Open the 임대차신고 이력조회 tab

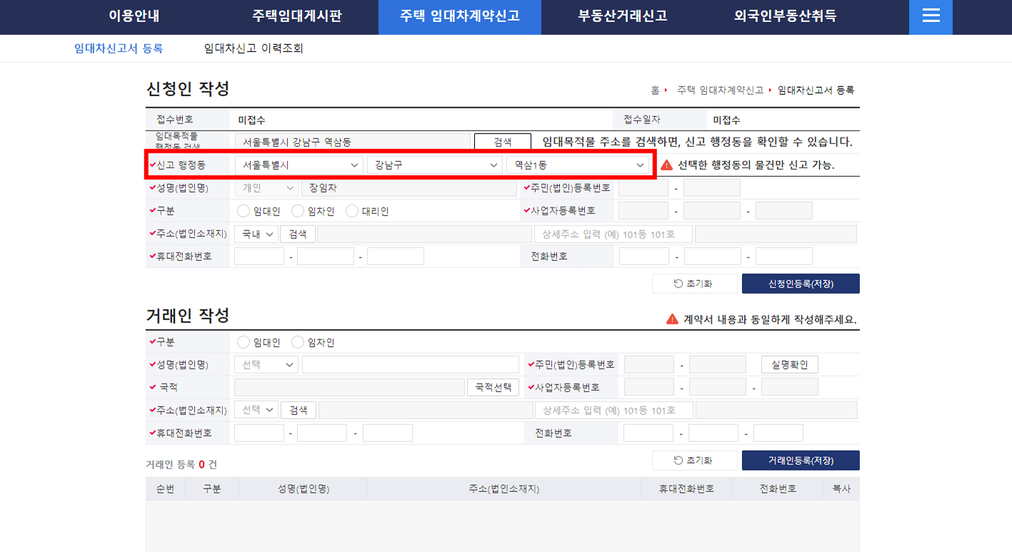click(x=251, y=48)
